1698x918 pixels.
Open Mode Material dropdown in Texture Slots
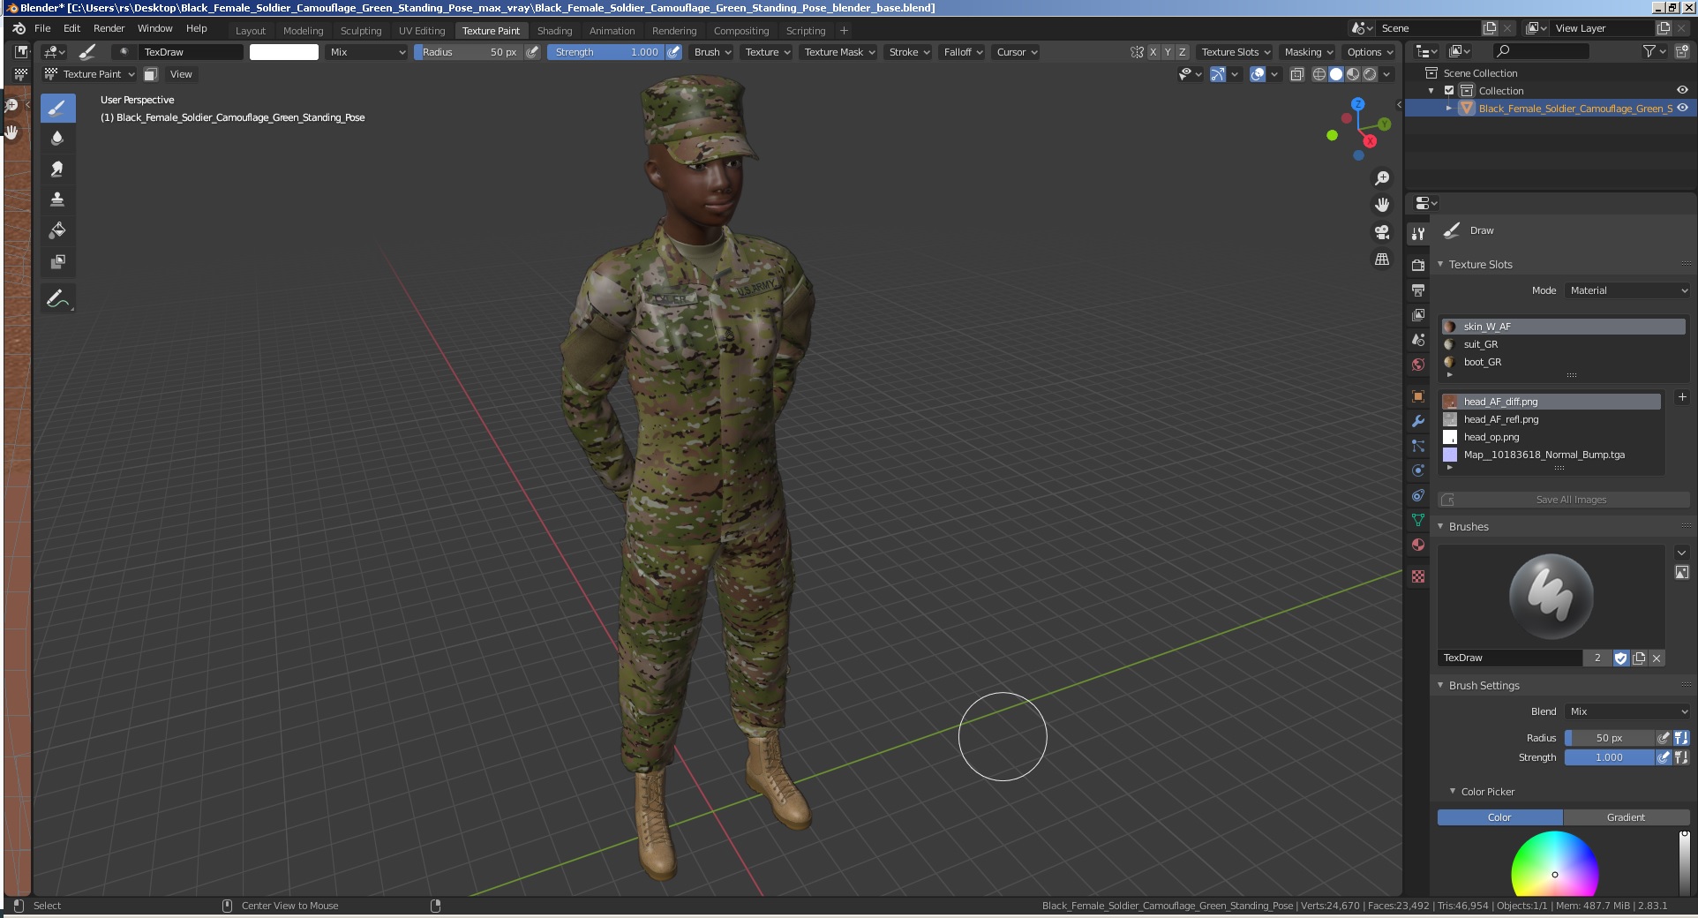tap(1627, 290)
